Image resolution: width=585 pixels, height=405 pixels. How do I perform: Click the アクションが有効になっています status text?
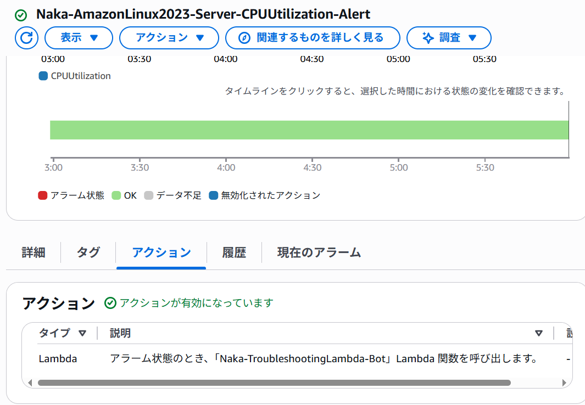(197, 303)
